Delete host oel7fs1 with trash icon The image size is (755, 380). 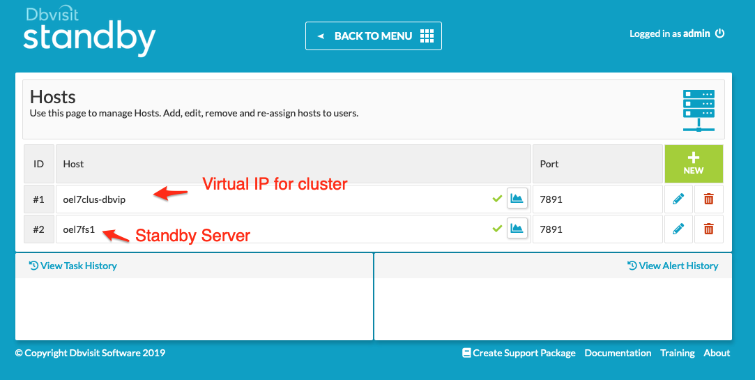point(709,229)
